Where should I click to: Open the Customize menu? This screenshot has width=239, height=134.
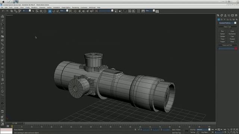[x=84, y=7]
